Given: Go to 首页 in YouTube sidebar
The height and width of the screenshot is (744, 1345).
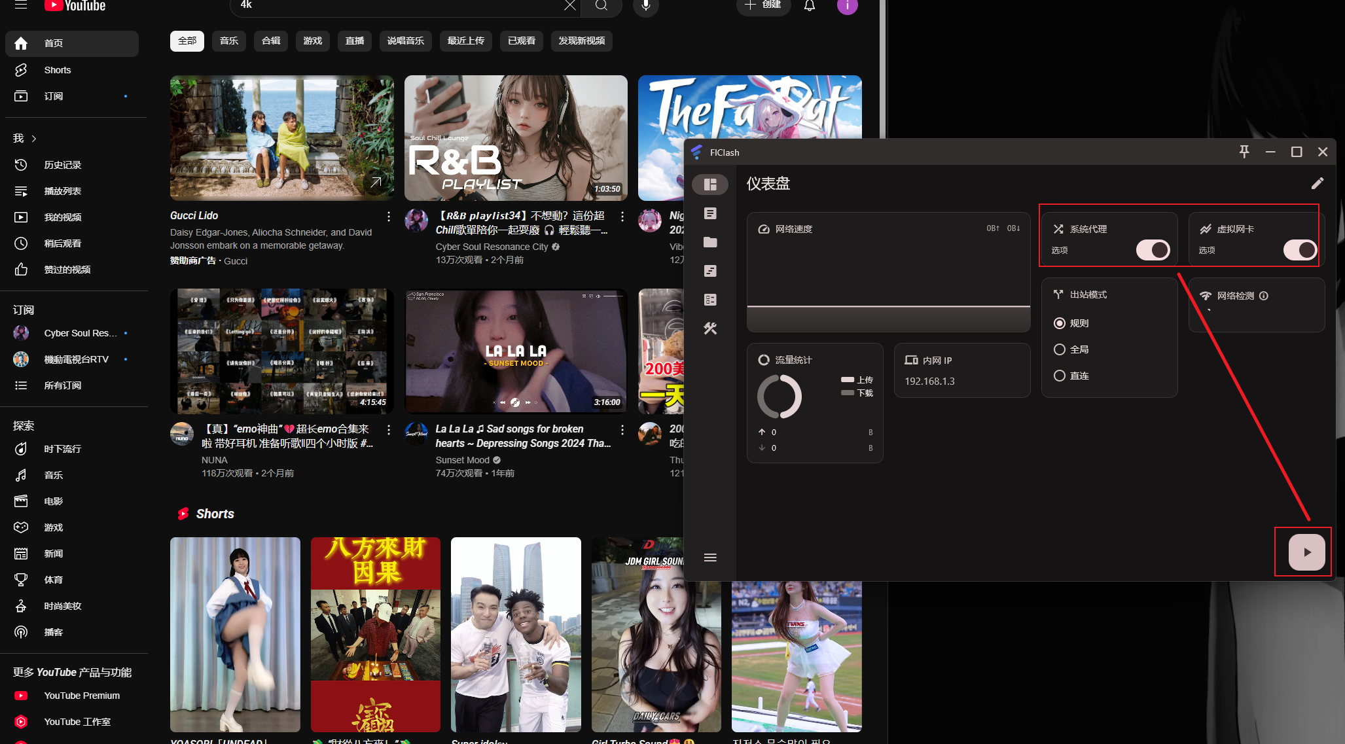Looking at the screenshot, I should click(x=72, y=43).
